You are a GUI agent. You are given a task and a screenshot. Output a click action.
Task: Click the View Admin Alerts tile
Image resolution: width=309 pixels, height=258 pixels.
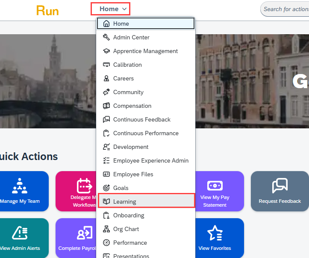pyautogui.click(x=20, y=238)
